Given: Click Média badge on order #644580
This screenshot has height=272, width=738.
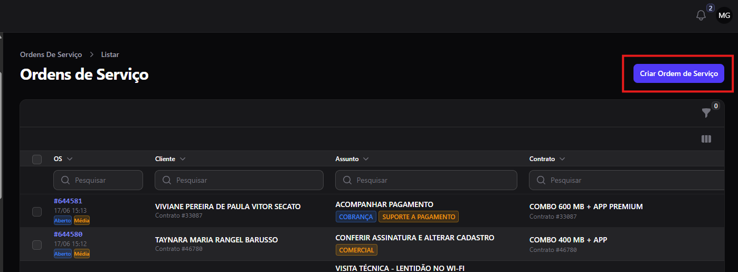Looking at the screenshot, I should point(82,254).
